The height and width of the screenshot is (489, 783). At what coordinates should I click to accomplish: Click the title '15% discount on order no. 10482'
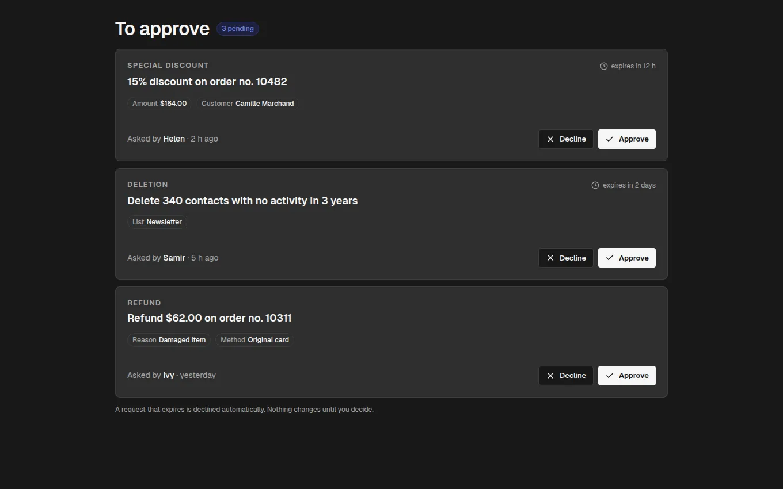(207, 82)
